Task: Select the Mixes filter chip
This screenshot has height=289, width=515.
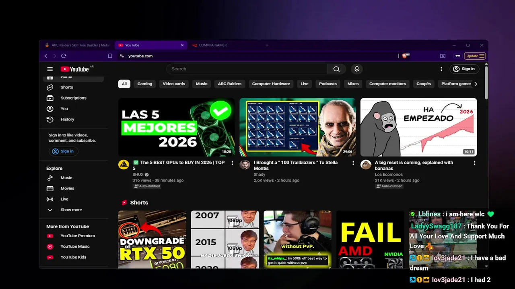Action: (353, 84)
